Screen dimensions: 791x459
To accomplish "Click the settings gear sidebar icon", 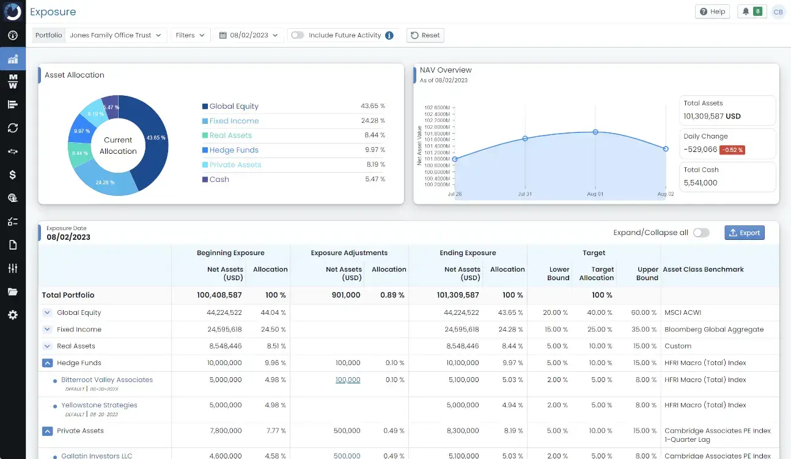I will click(x=12, y=315).
